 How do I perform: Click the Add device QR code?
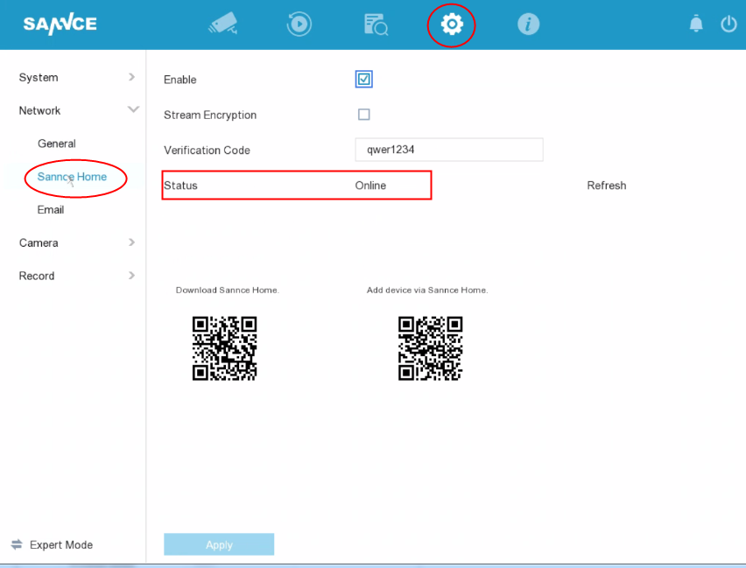(430, 348)
